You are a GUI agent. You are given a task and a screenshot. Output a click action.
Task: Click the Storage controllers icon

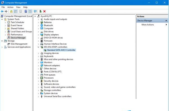coord(42,90)
